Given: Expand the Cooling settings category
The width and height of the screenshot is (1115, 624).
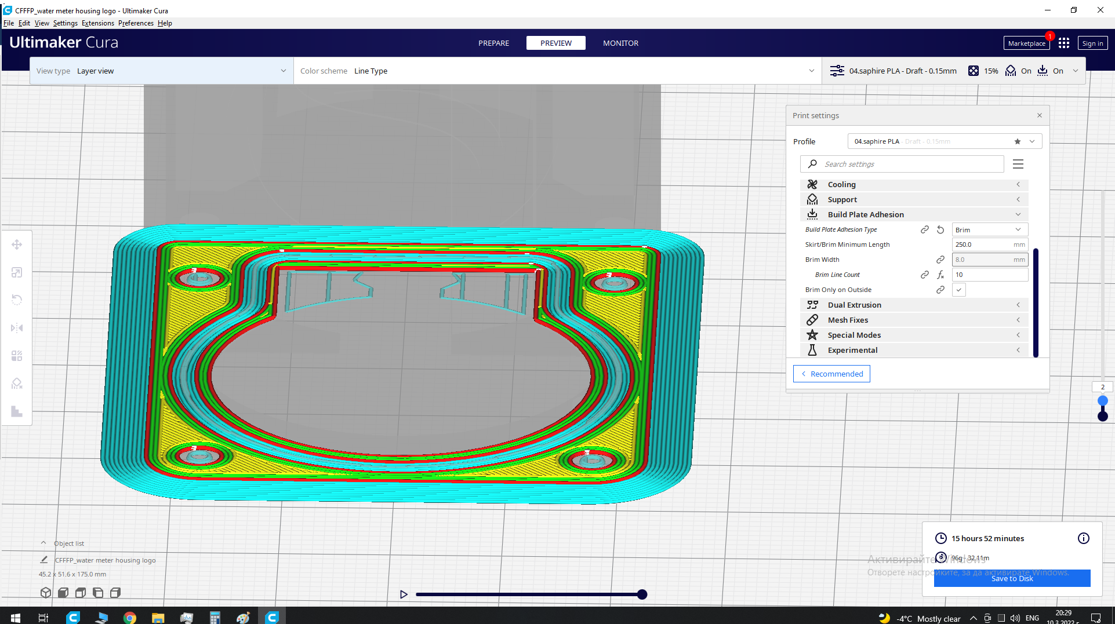Looking at the screenshot, I should [x=914, y=184].
